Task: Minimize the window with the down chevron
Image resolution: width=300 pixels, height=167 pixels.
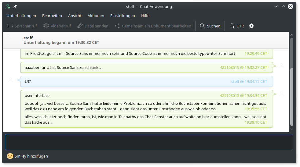Action: pos(276,6)
